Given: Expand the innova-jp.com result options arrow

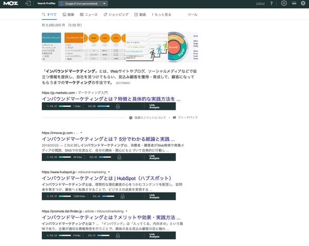Looking at the screenshot, I should tap(81, 133).
